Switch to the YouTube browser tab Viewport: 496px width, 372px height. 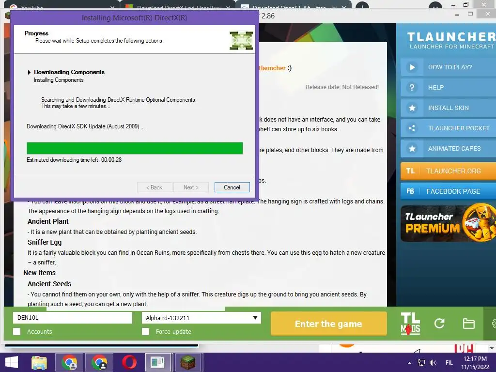point(62,7)
